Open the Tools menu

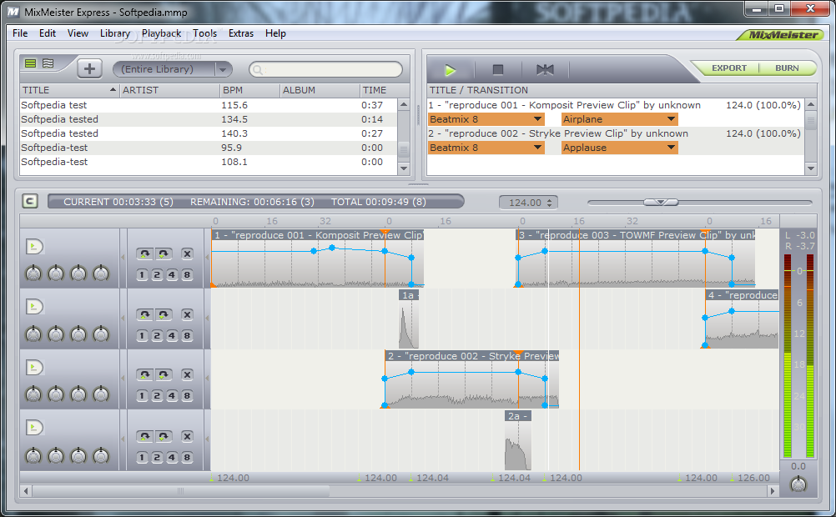click(x=204, y=33)
